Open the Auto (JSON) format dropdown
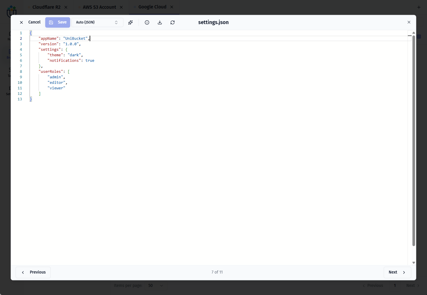The image size is (427, 295). (x=97, y=22)
